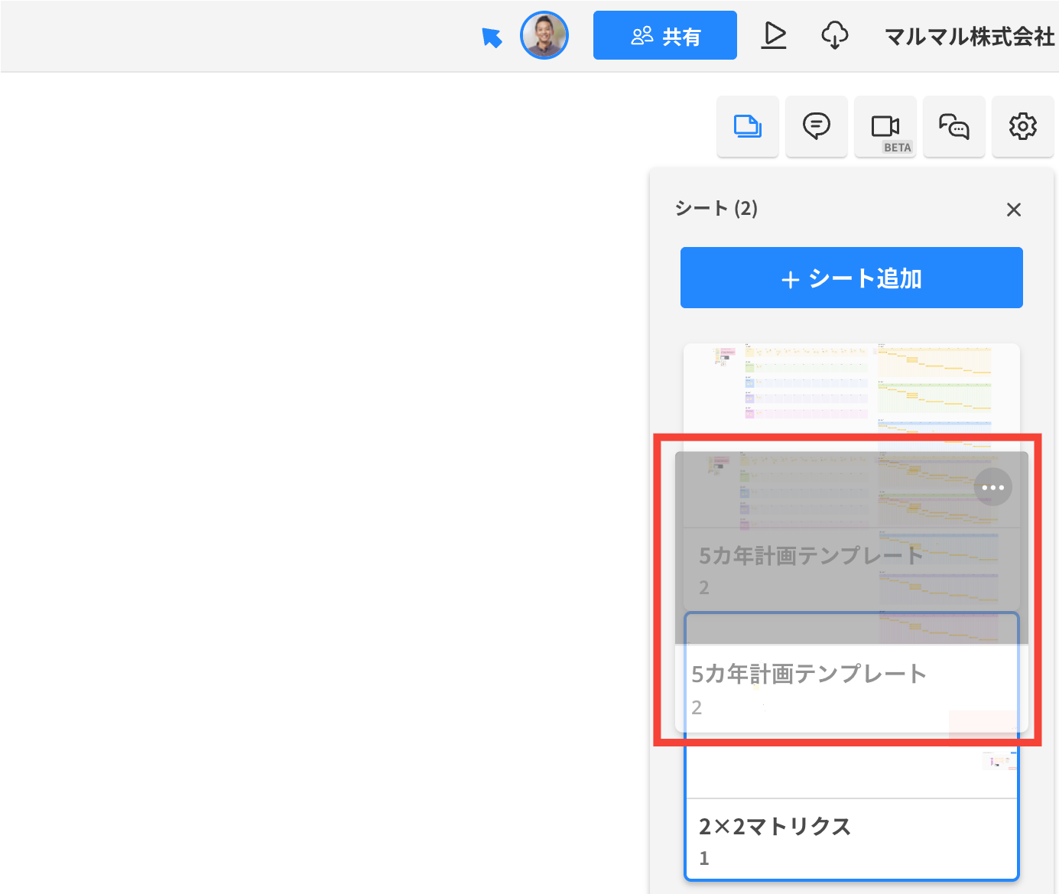Start presentation with the play icon

(774, 35)
